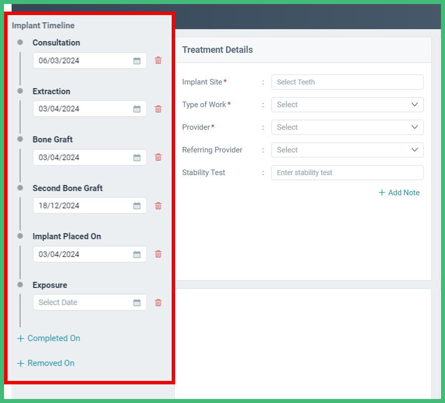Delete the Second Bone Graft entry trash icon

click(x=158, y=205)
